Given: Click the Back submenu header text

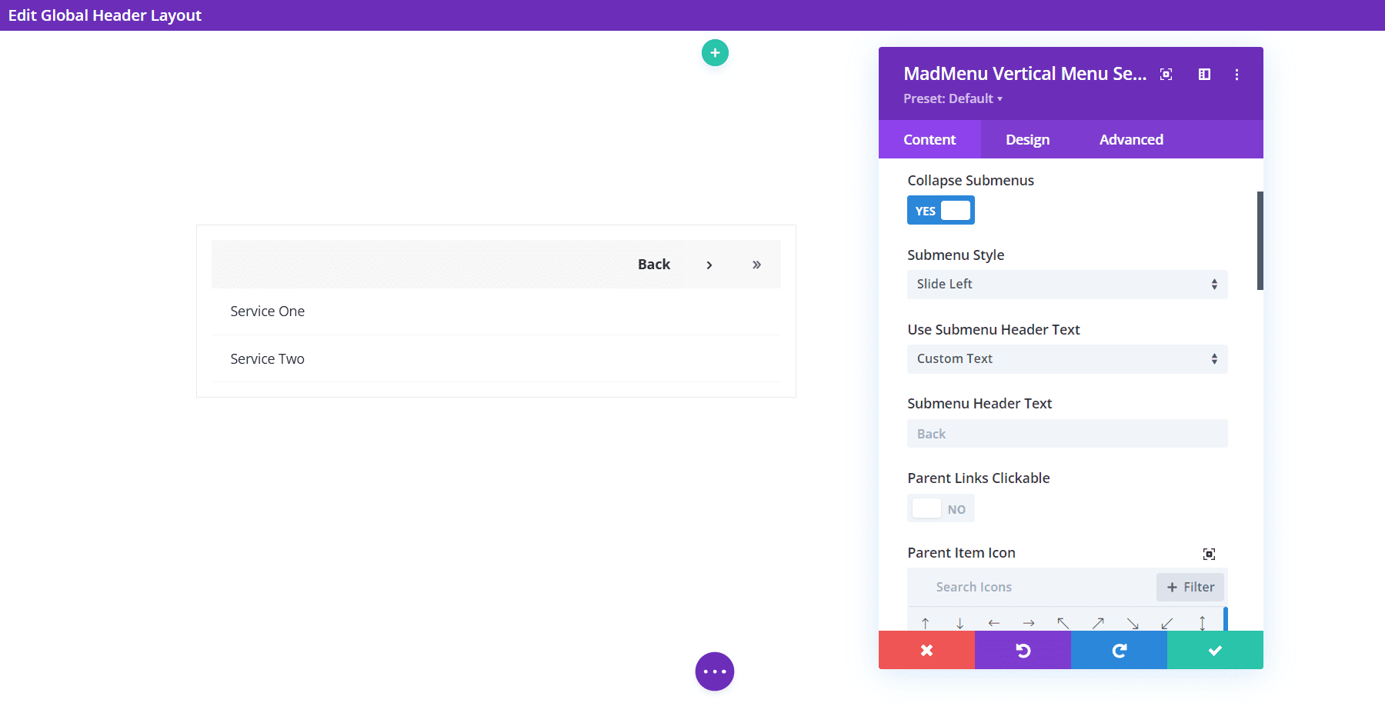Looking at the screenshot, I should tap(654, 264).
